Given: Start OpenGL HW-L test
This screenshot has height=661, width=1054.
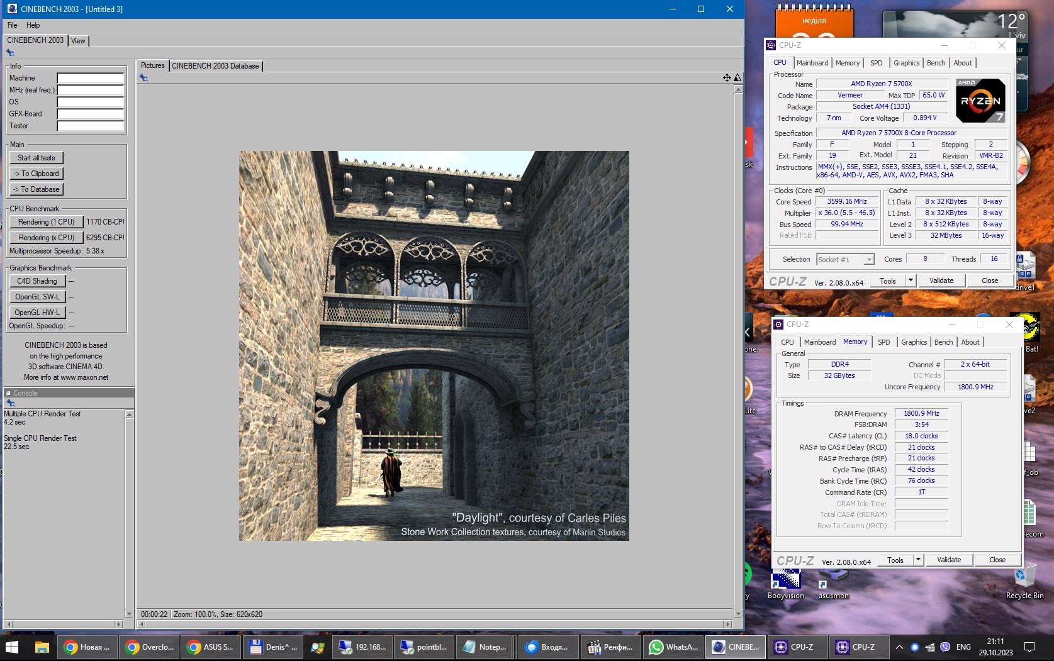Looking at the screenshot, I should coord(37,313).
